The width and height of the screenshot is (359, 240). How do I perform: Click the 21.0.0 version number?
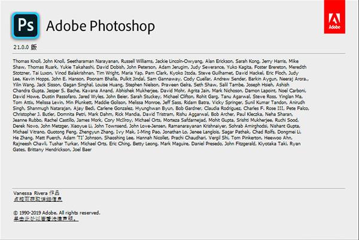pos(21,47)
